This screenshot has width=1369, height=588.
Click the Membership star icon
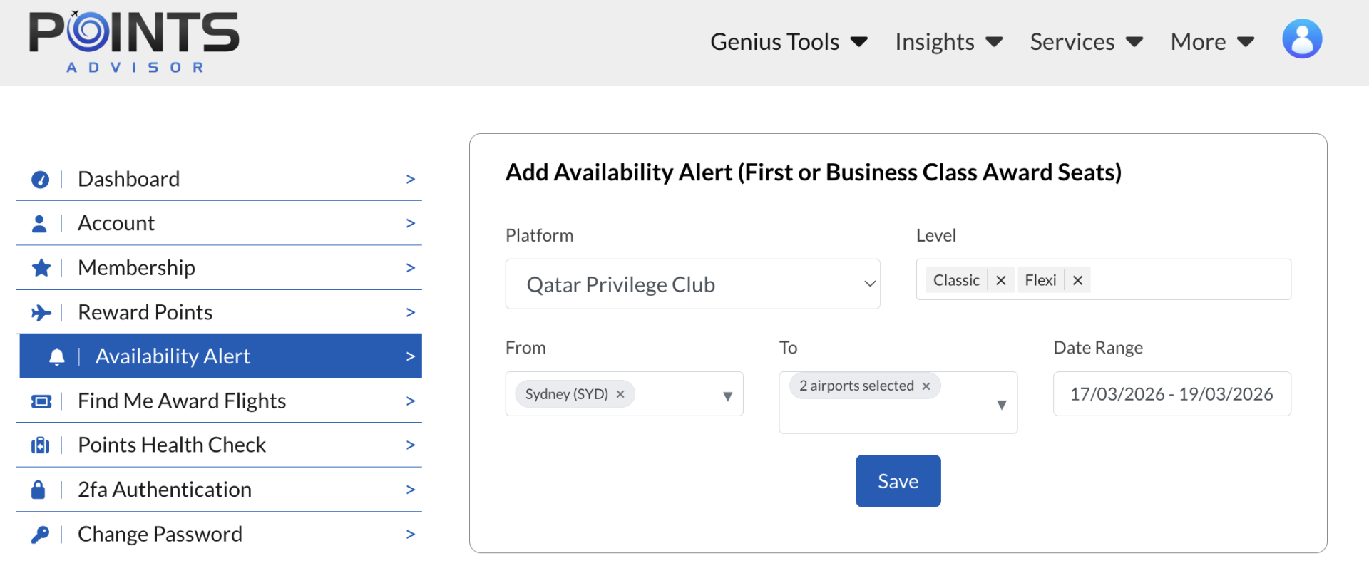(x=41, y=268)
